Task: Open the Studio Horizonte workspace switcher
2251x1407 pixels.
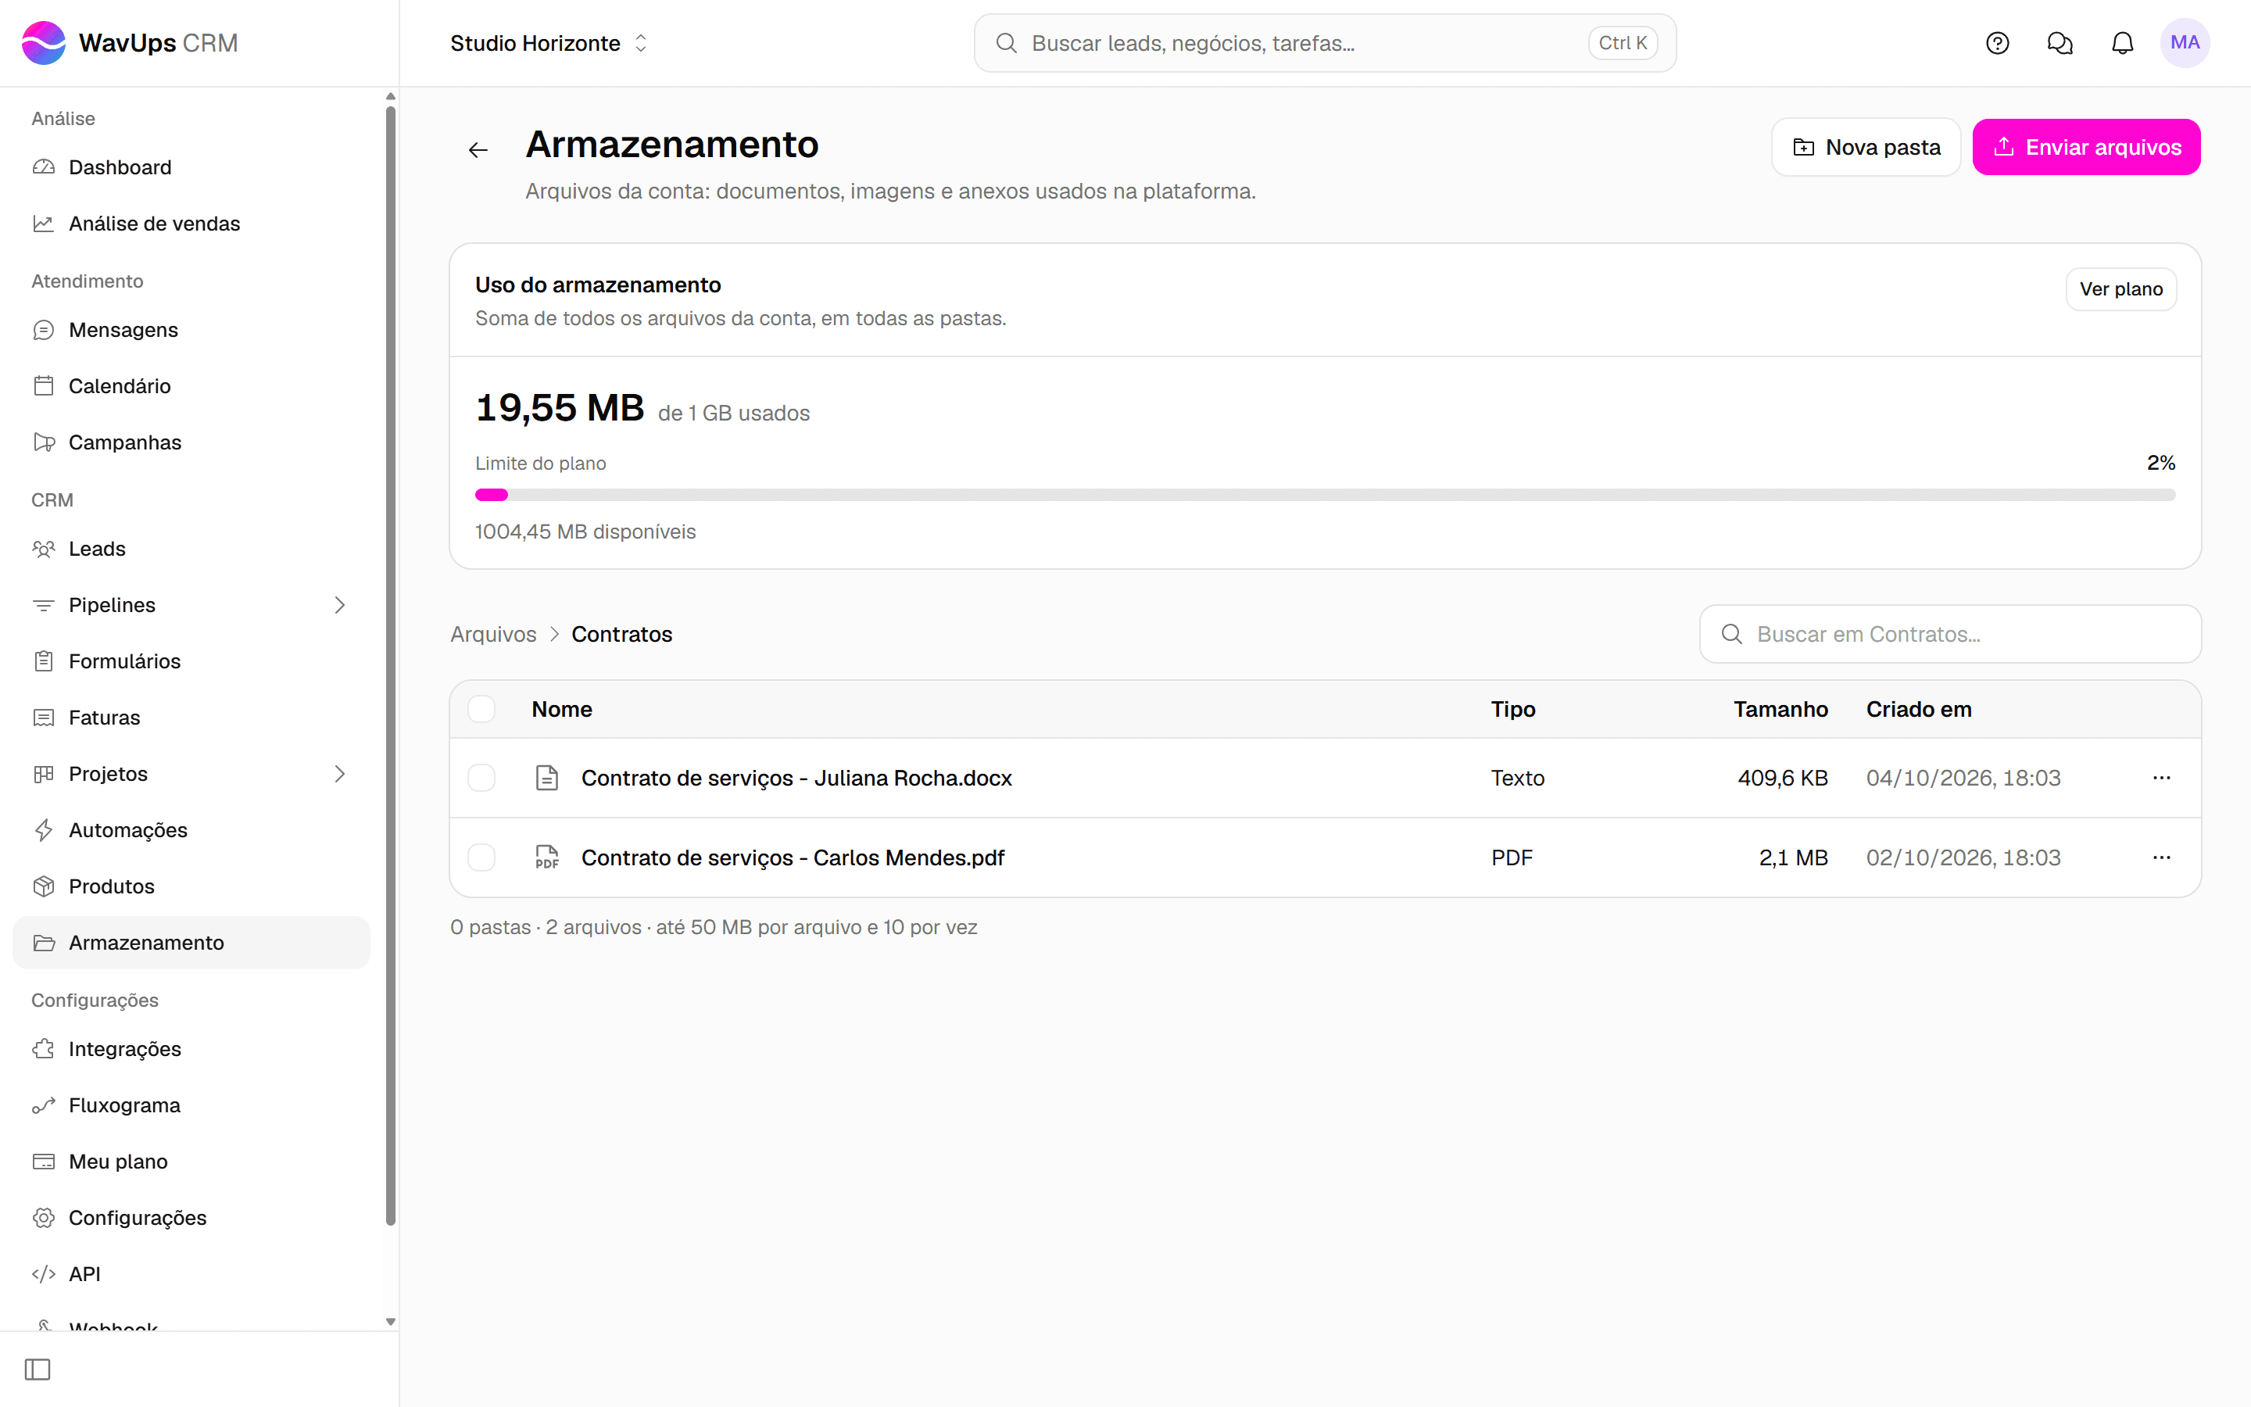Action: pyautogui.click(x=549, y=43)
